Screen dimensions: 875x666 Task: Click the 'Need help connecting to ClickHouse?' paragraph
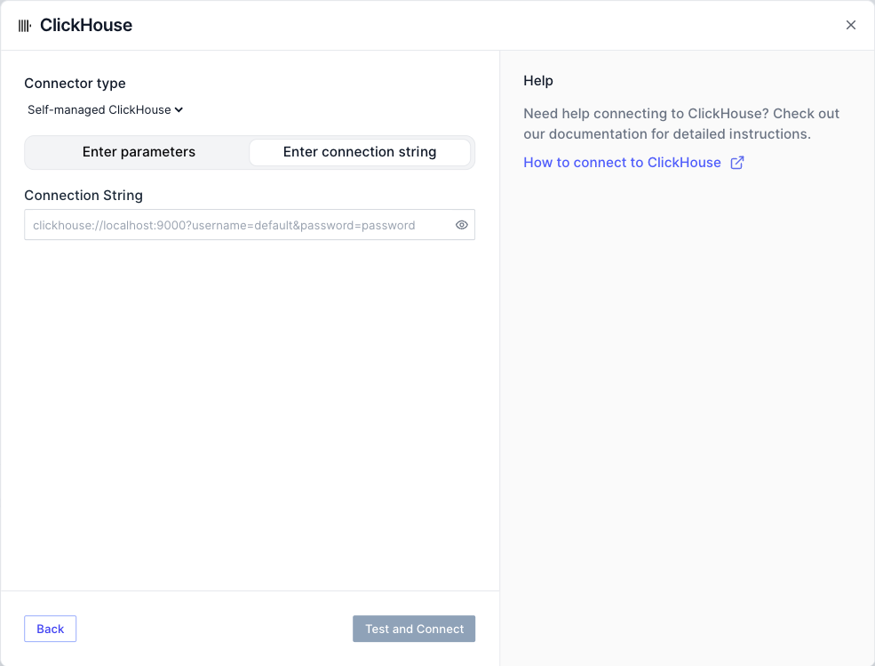point(681,124)
